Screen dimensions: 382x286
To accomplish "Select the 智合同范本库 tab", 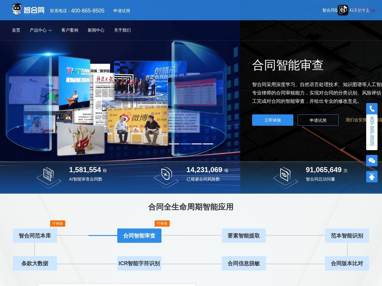I will pos(35,236).
